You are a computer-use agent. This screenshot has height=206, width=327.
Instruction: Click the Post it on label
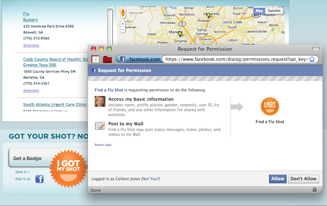(x=23, y=179)
